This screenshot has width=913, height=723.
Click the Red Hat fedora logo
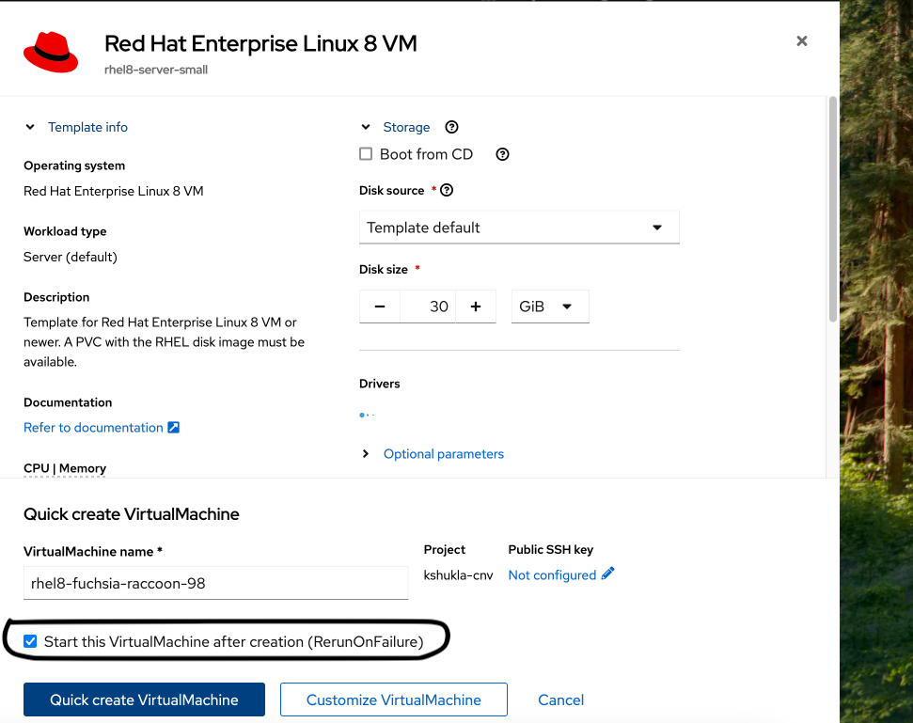point(51,51)
